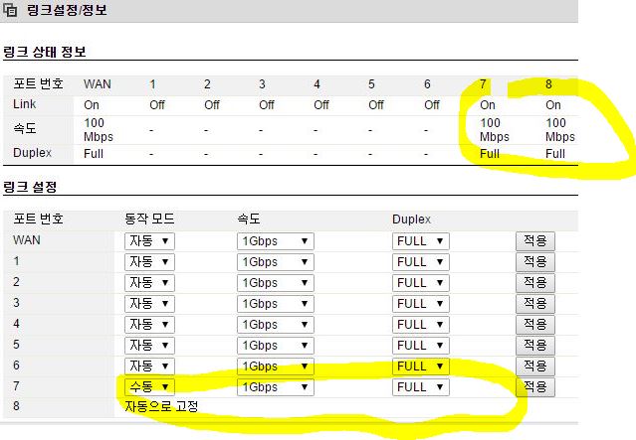This screenshot has width=636, height=440.
Task: Open port 2 동작 모드 dropdown
Action: 149,283
